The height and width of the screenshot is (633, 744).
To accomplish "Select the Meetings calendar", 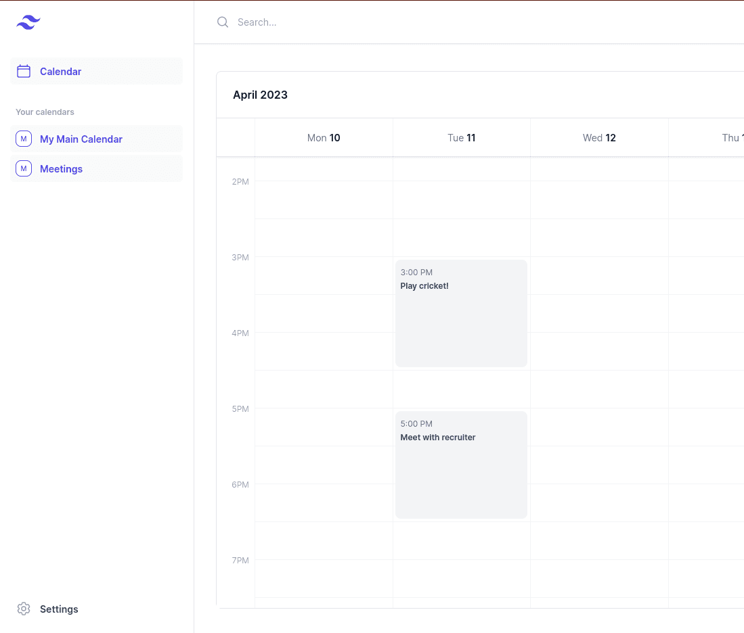I will [62, 169].
